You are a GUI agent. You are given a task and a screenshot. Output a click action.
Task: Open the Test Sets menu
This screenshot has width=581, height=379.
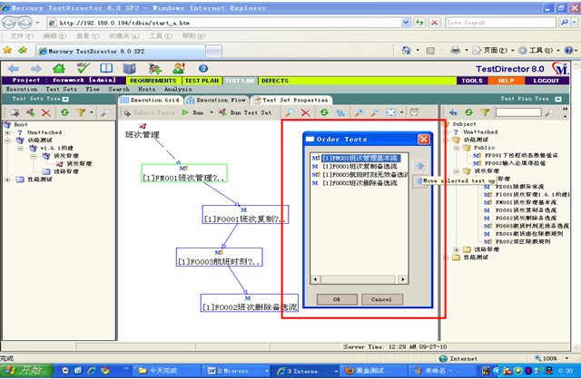coord(61,89)
